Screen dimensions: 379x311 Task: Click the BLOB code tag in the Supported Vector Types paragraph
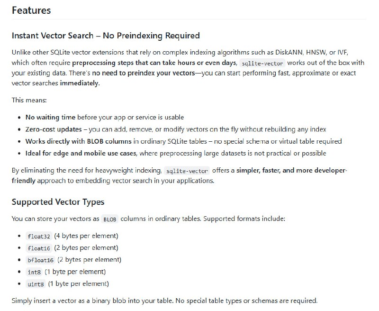(x=109, y=220)
